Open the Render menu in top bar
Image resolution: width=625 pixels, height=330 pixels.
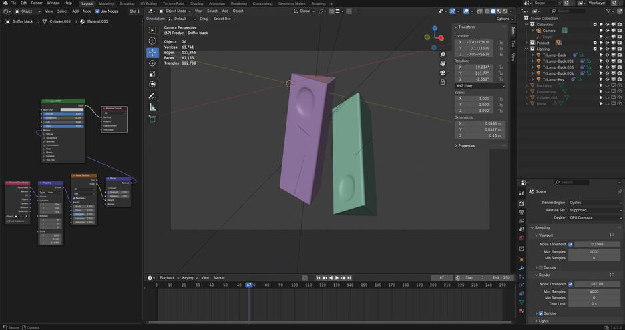coord(37,3)
